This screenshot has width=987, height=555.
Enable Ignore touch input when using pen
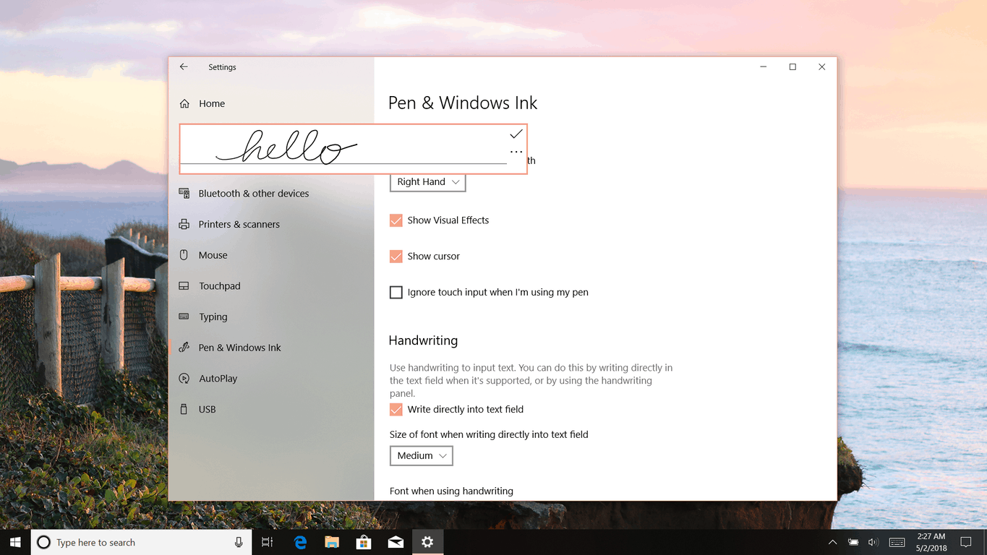(x=396, y=293)
